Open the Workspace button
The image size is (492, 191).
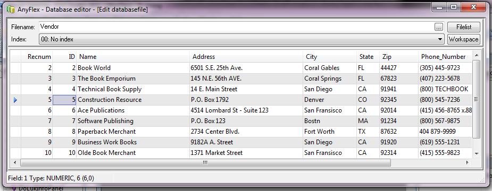[x=463, y=39]
